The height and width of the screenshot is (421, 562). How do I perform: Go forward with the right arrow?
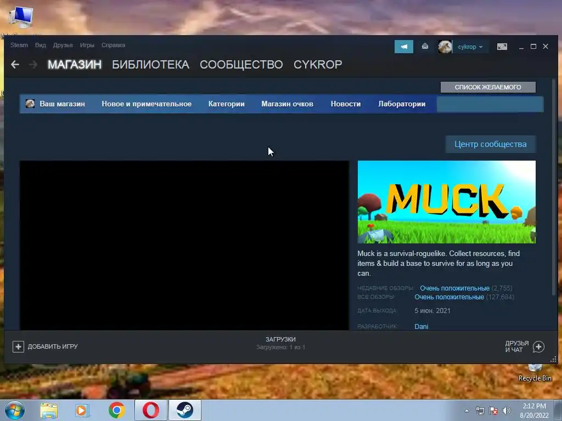33,65
